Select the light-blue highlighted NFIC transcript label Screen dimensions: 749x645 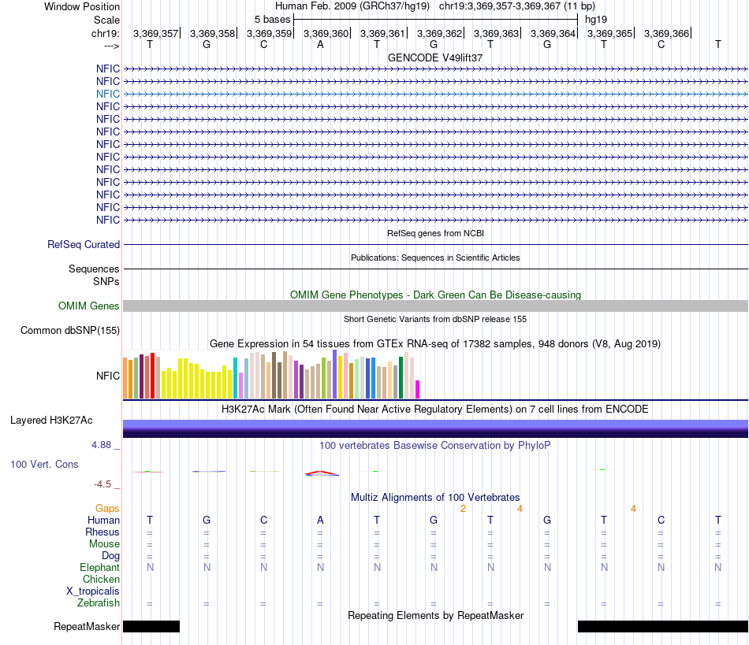(107, 94)
